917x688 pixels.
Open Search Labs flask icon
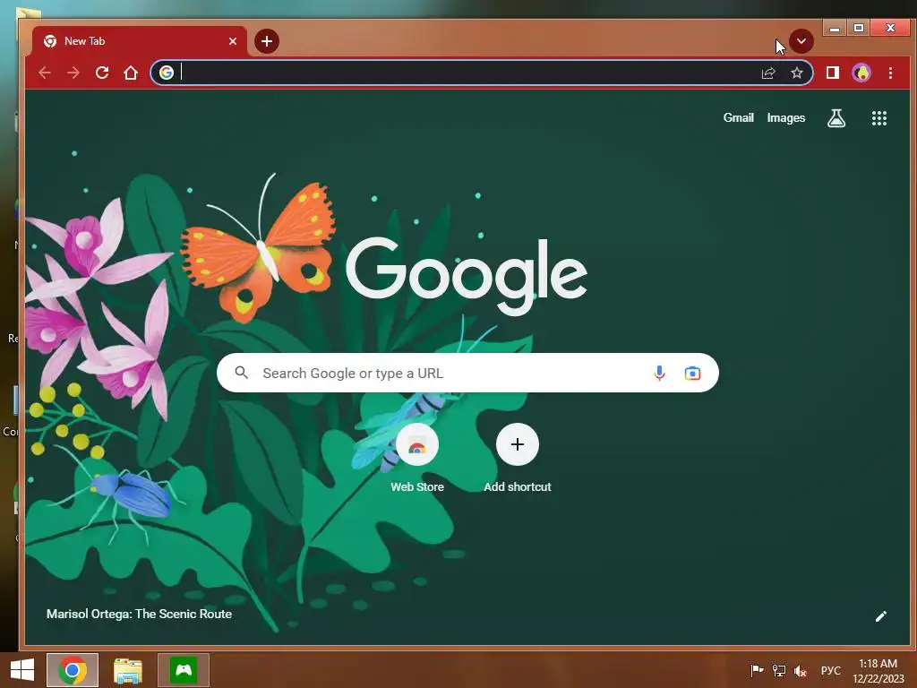click(836, 118)
